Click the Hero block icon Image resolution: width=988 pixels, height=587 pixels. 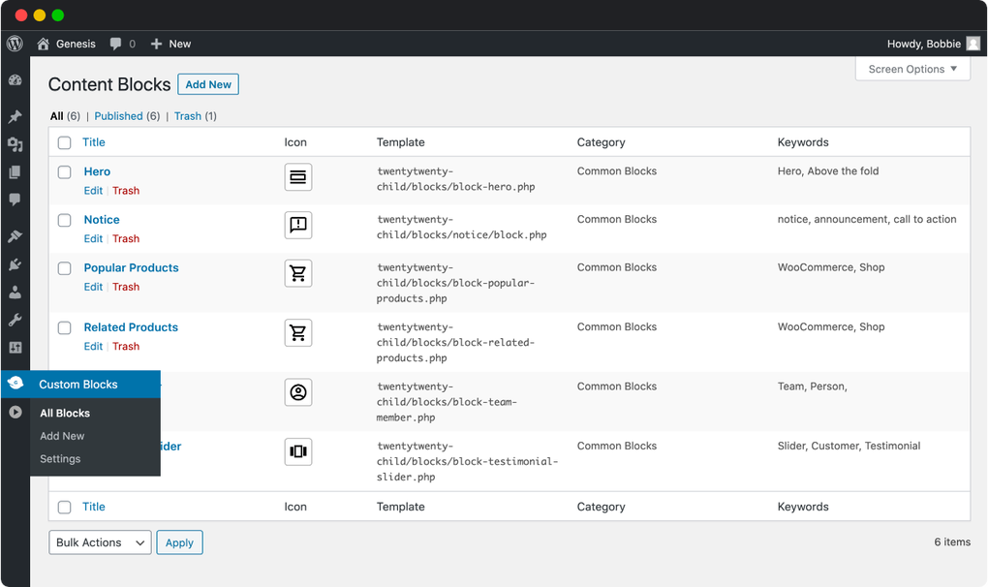[297, 176]
